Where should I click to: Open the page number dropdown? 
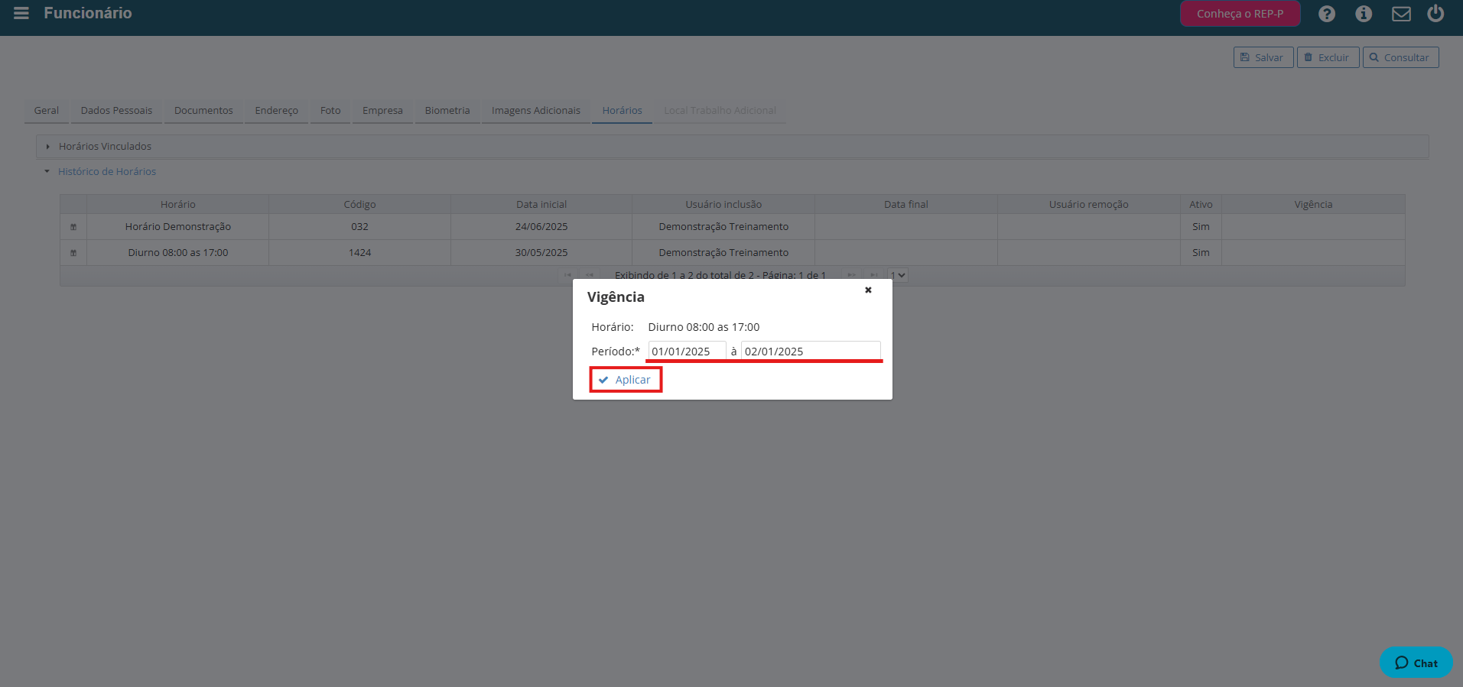click(898, 275)
